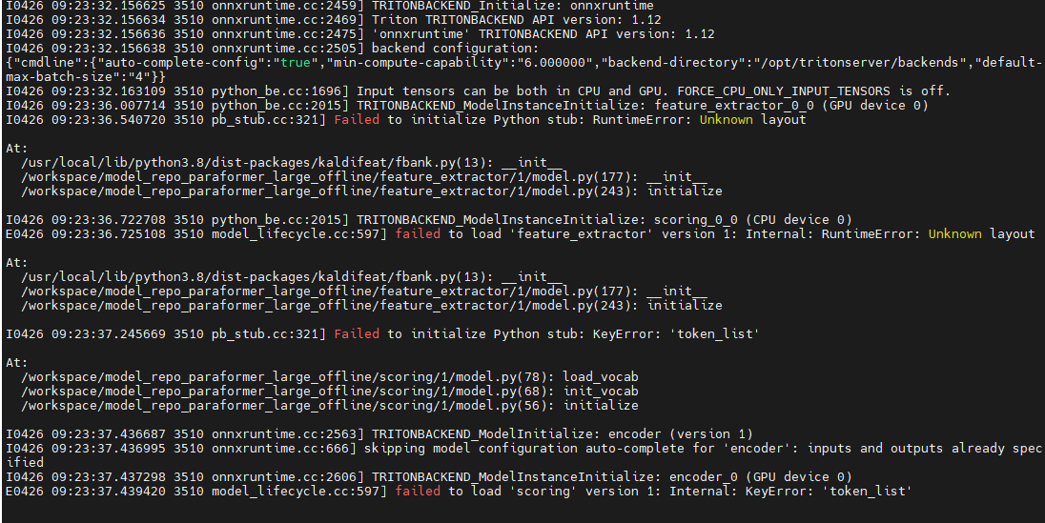Click the red 'Failed' word on pb_stub.cc:321 RuntimeError line
This screenshot has width=1045, height=523.
click(357, 120)
